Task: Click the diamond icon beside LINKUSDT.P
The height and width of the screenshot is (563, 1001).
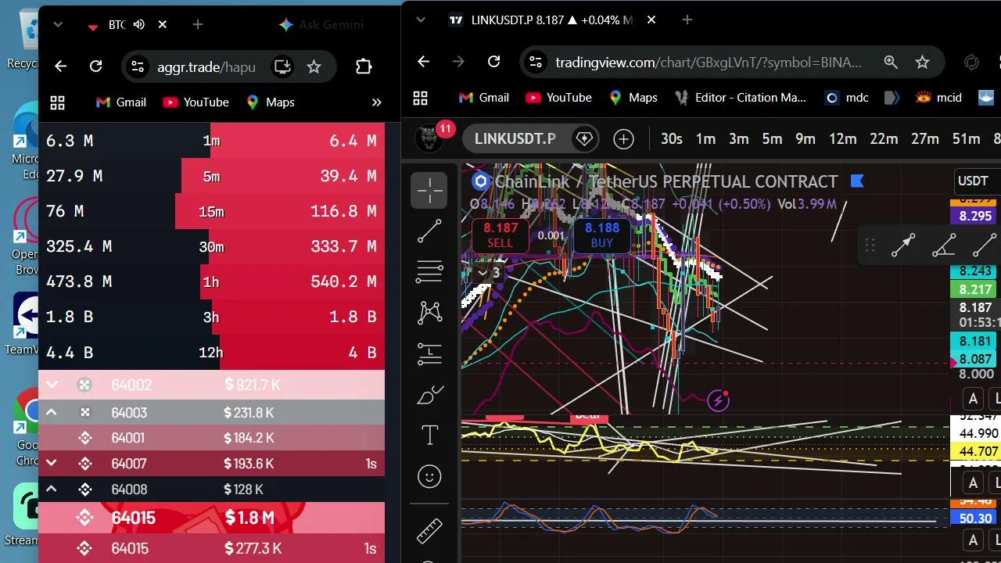Action: click(584, 139)
